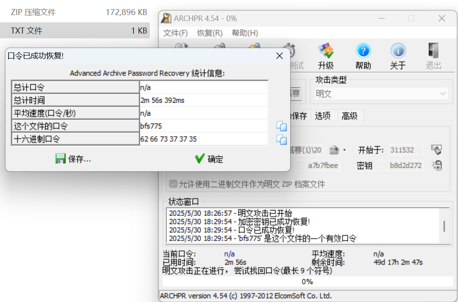Click the log line 加密密钥已成功恢复!
458x302 pixels.
click(239, 222)
